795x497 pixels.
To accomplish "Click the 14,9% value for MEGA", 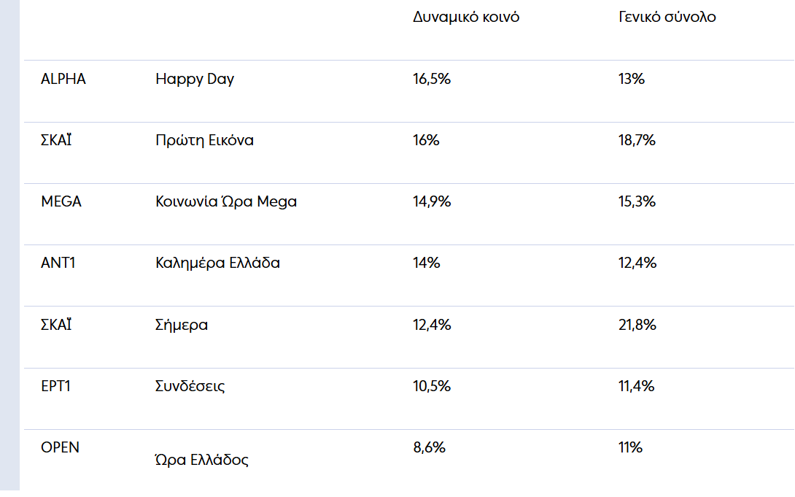I will [x=432, y=201].
